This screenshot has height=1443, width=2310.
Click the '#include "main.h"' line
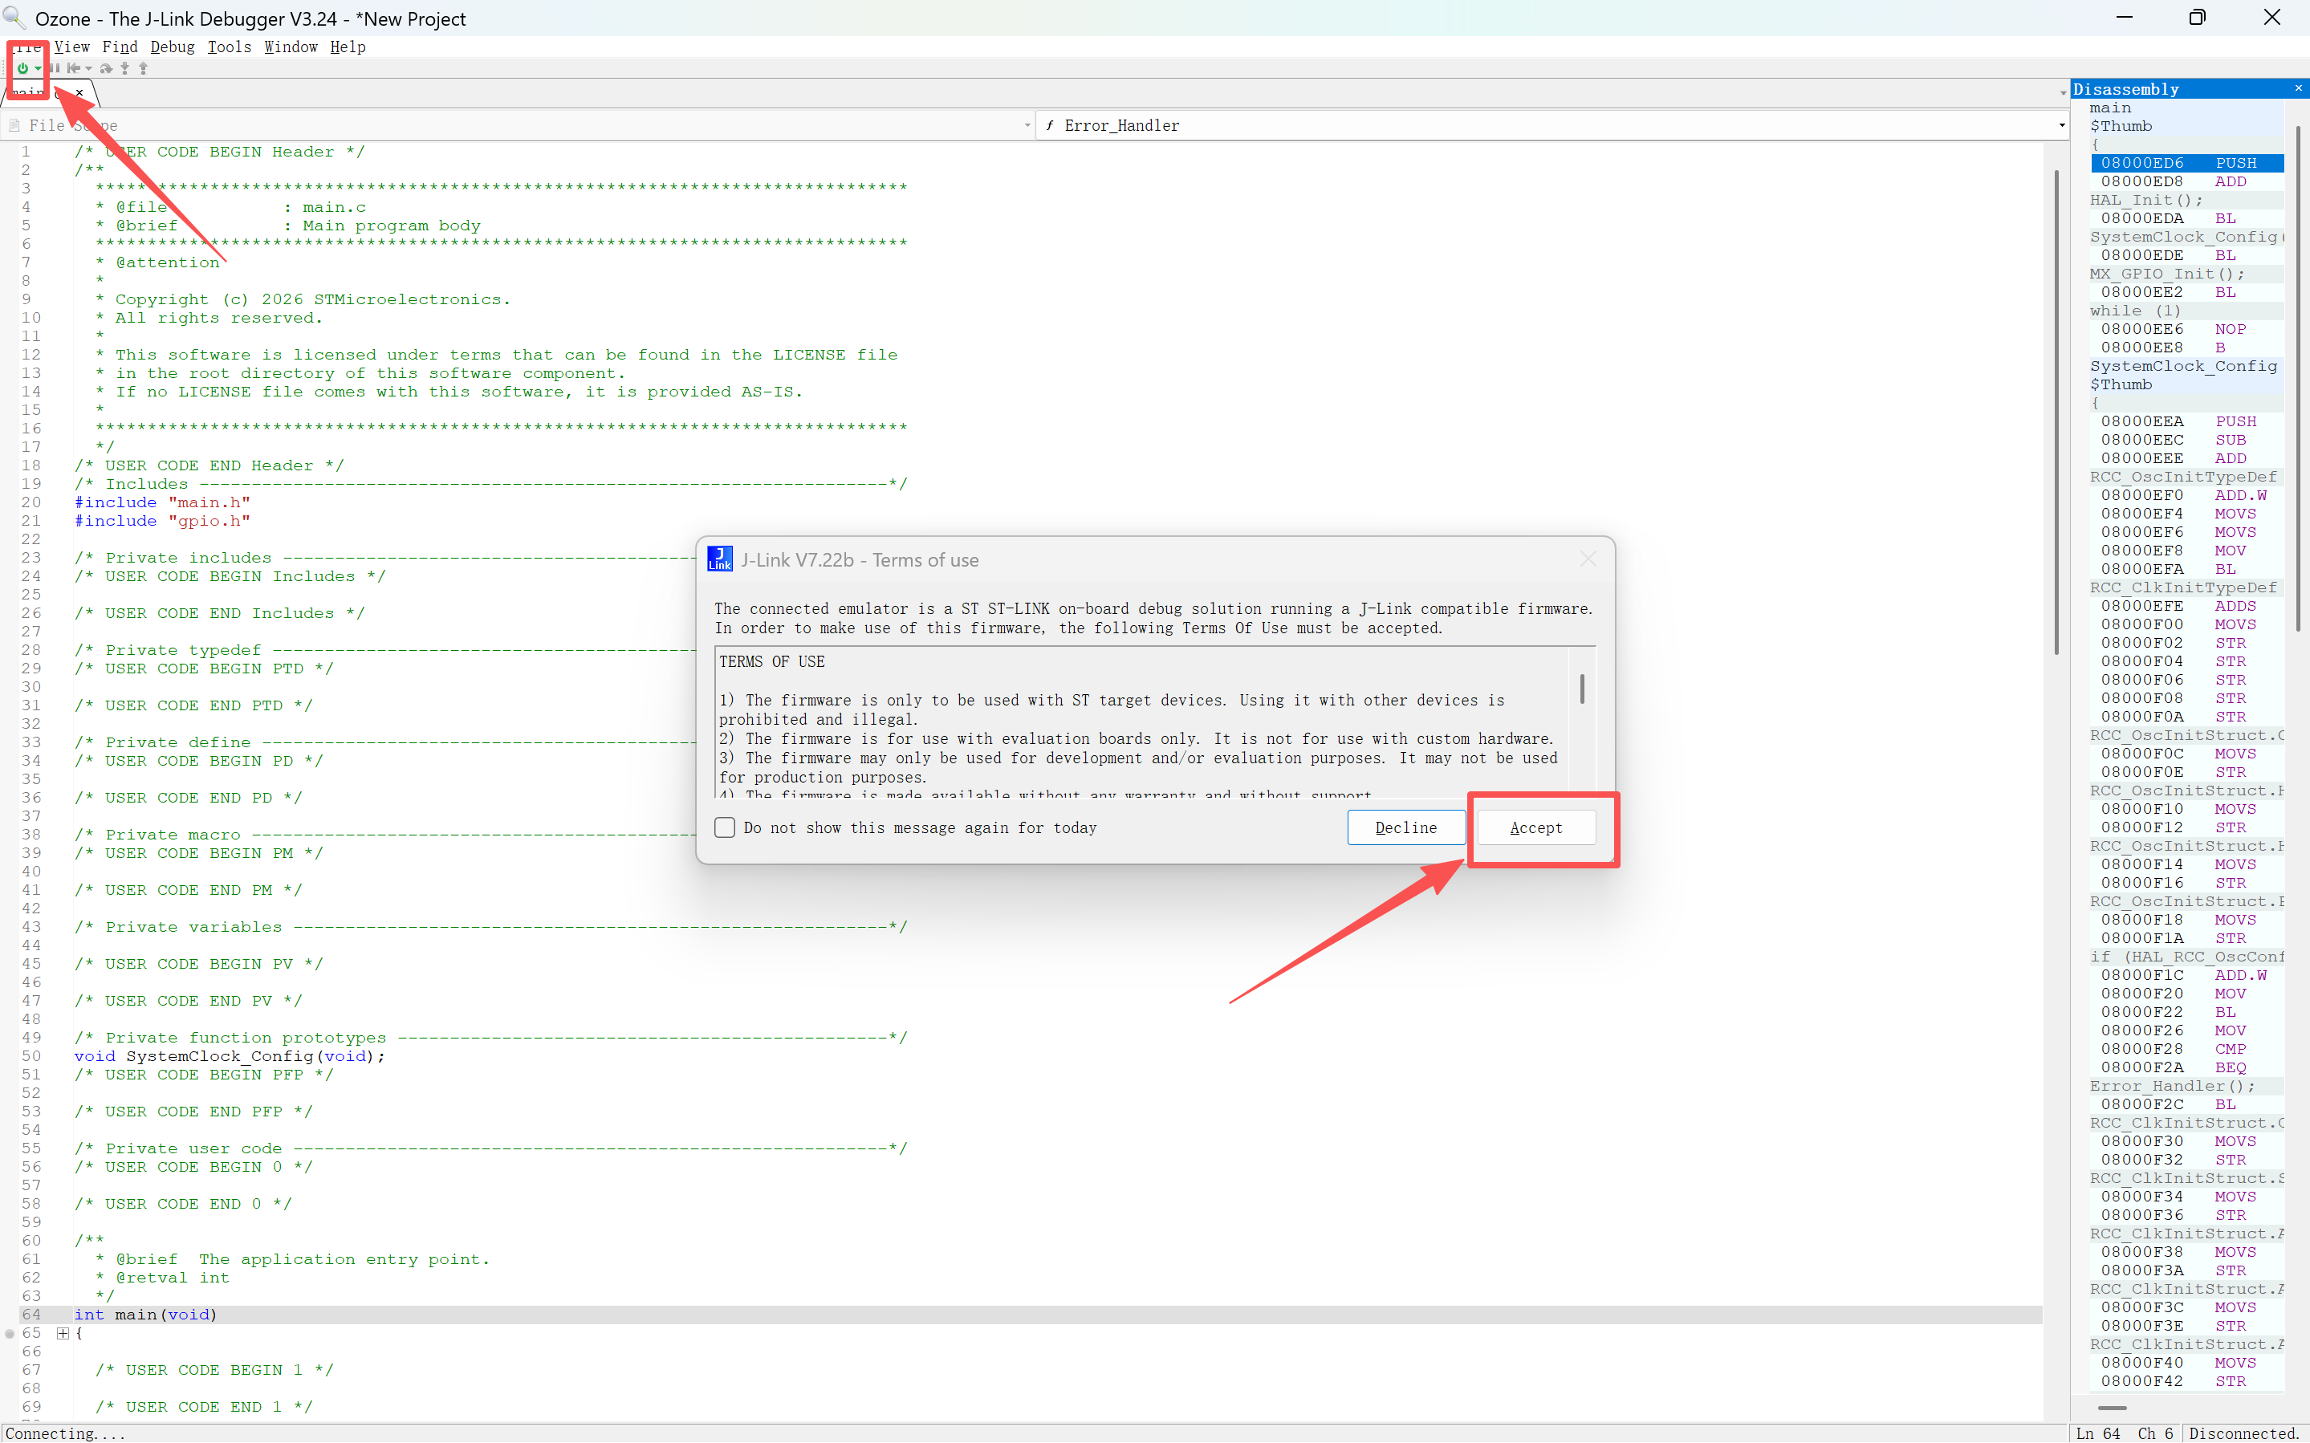(x=162, y=503)
